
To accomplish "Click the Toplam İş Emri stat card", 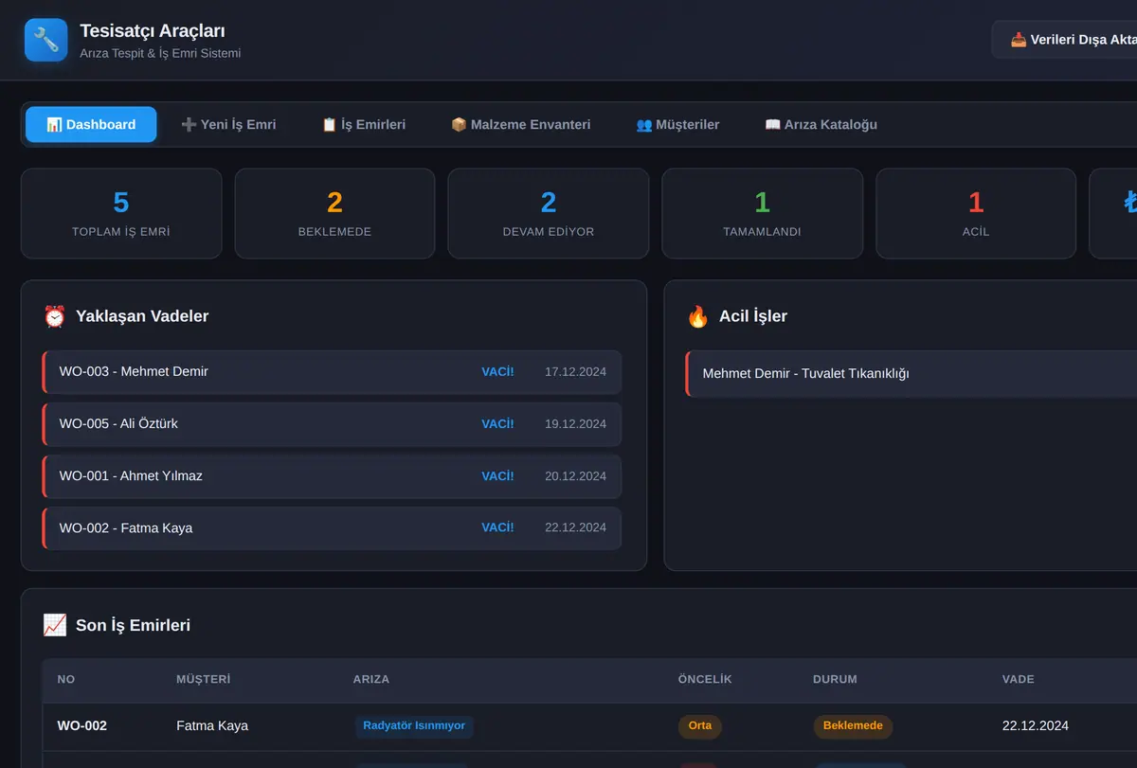I will (121, 213).
